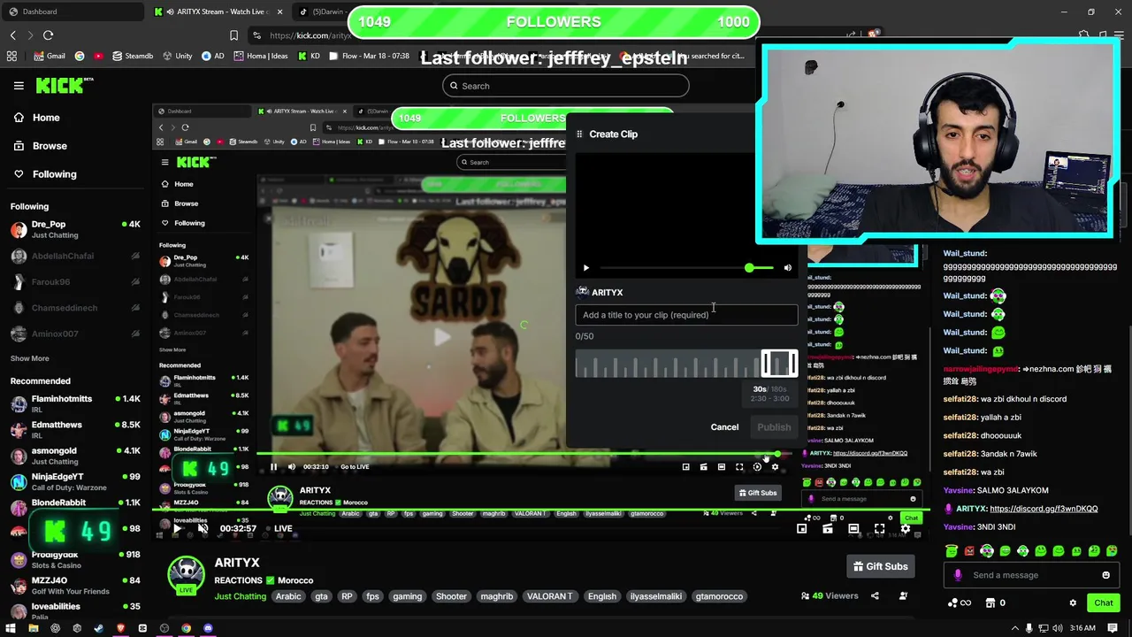Open the Kick hamburger menu

pyautogui.click(x=19, y=86)
